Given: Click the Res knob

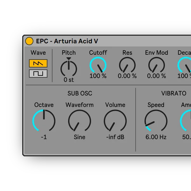Looking at the screenshot, I should pyautogui.click(x=127, y=65).
